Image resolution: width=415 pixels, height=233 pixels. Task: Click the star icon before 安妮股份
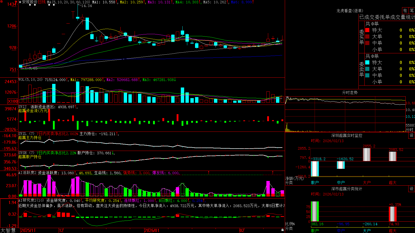[x=20, y=2]
